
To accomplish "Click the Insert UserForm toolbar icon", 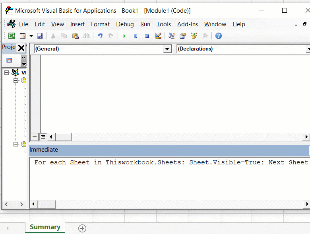I will tap(23, 36).
